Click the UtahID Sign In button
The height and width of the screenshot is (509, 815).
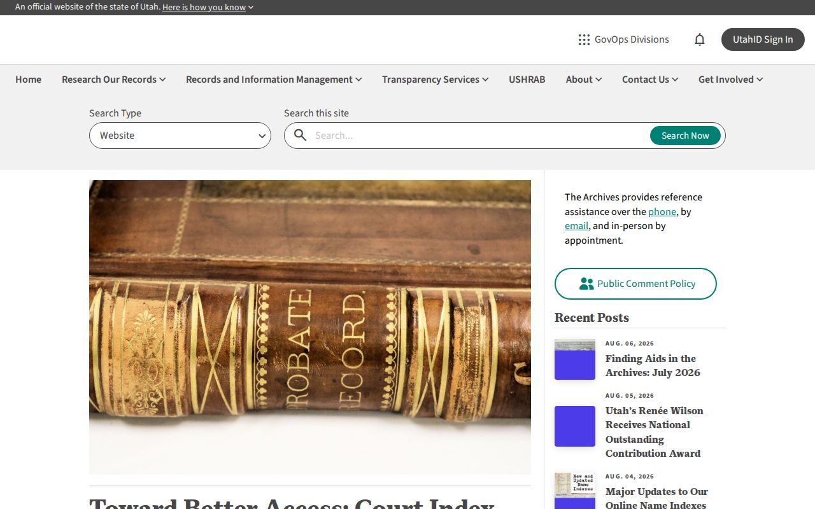tap(763, 39)
